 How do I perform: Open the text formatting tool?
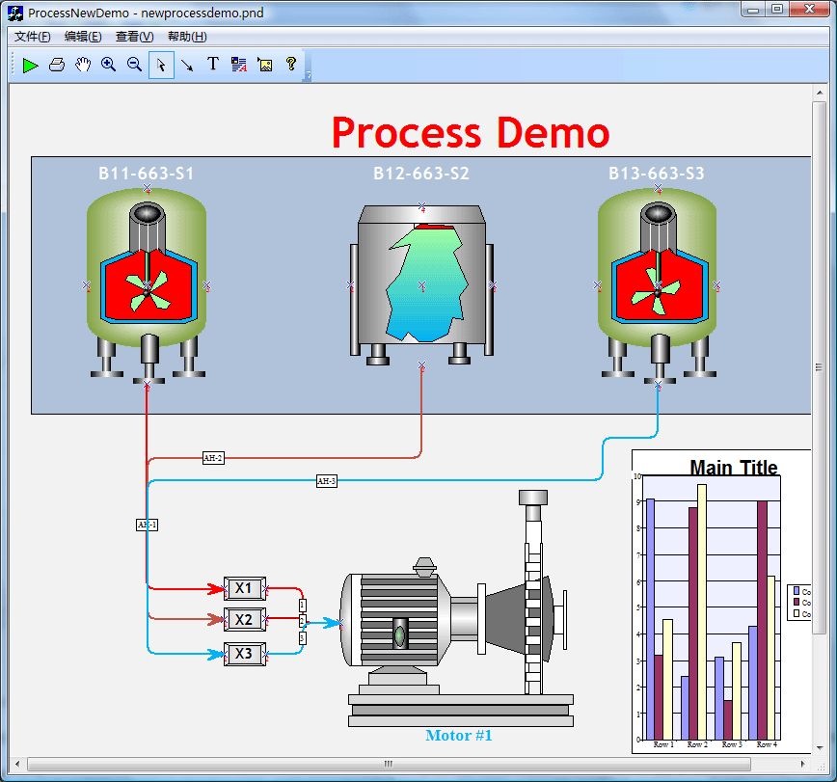pyautogui.click(x=238, y=65)
